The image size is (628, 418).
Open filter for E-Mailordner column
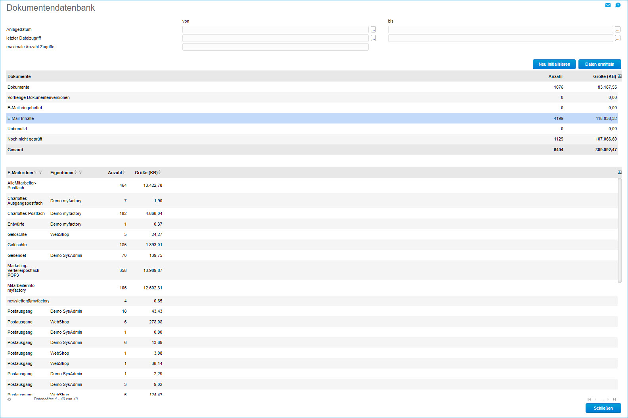tap(40, 173)
